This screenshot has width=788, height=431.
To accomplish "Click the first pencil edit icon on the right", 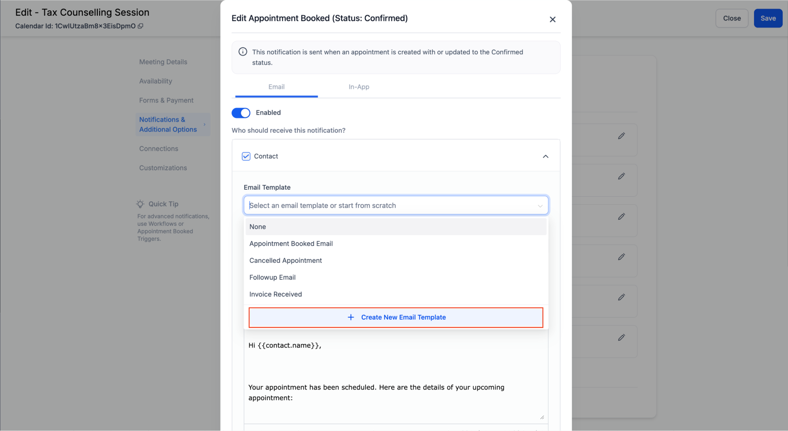I will (621, 136).
